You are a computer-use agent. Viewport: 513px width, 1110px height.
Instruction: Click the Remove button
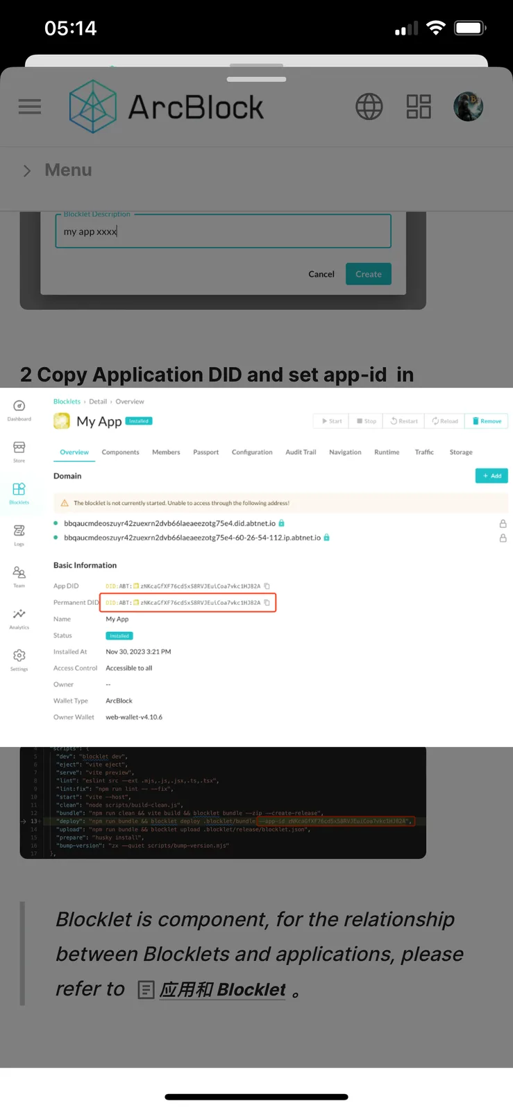click(x=487, y=421)
